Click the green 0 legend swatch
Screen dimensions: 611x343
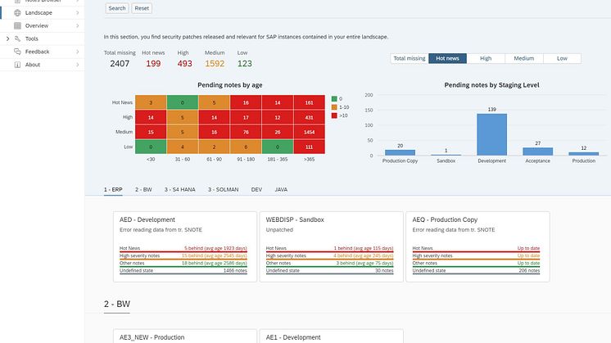333,98
